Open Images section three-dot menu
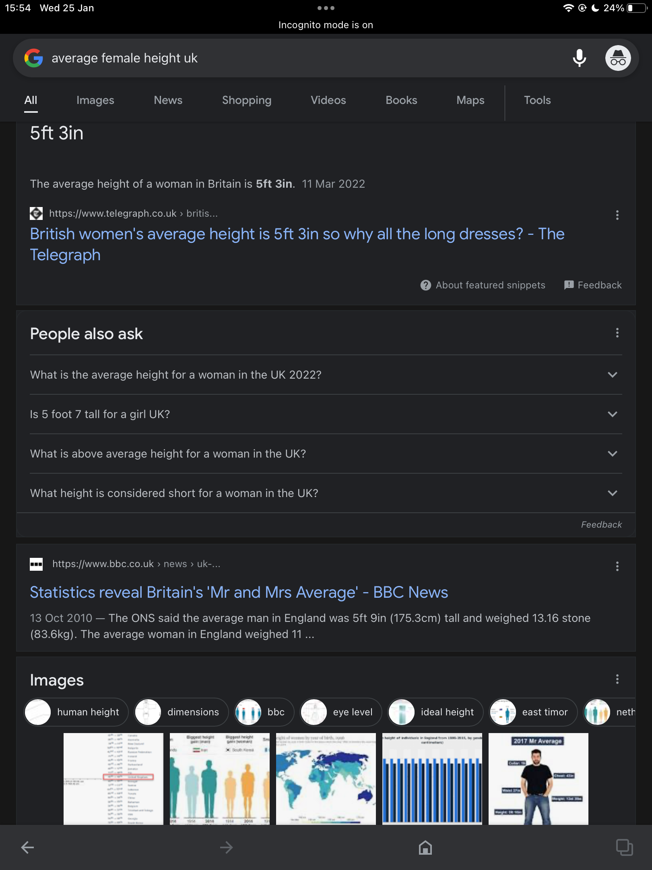Screen dimensions: 652x870 click(x=617, y=679)
